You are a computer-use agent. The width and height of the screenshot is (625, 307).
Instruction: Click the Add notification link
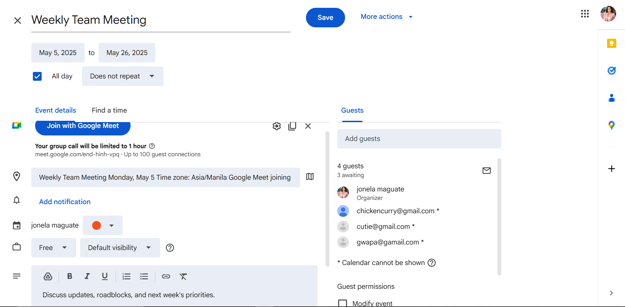tap(65, 202)
